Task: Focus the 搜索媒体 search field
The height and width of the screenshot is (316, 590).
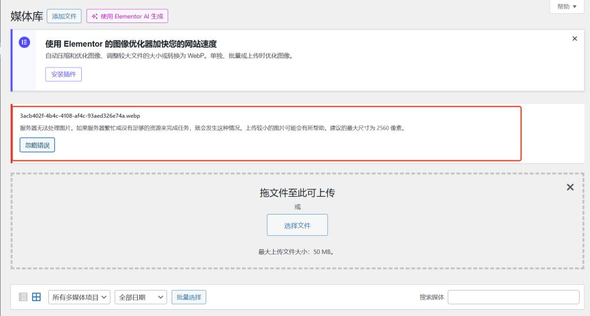Action: click(x=513, y=297)
